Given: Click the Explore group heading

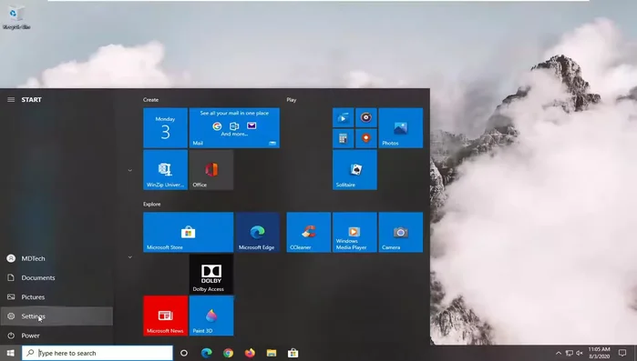Looking at the screenshot, I should click(x=152, y=205).
